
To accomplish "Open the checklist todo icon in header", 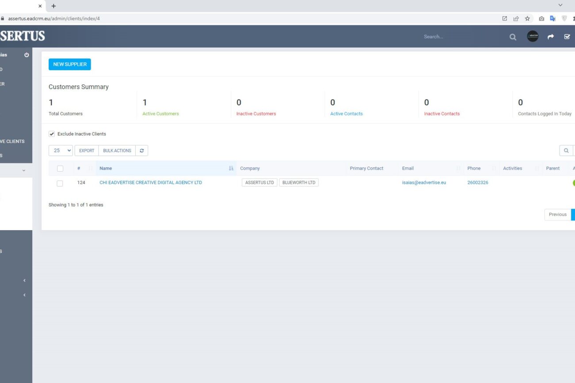I will coord(567,37).
